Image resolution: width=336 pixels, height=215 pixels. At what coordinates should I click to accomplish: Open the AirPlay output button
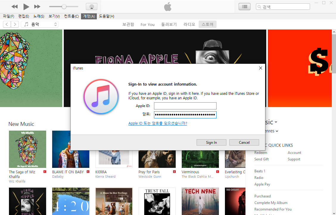[x=91, y=7]
